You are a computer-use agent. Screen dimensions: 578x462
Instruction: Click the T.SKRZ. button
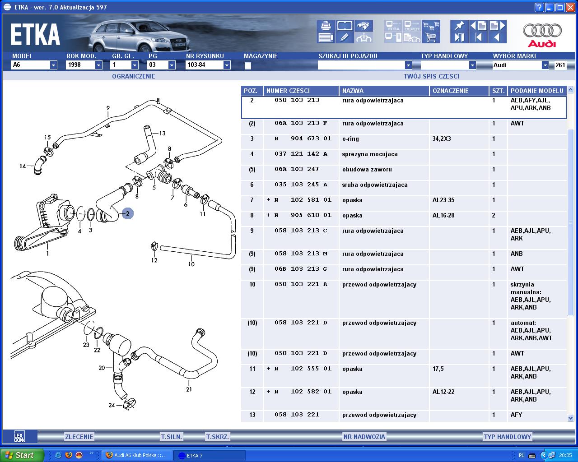click(218, 437)
